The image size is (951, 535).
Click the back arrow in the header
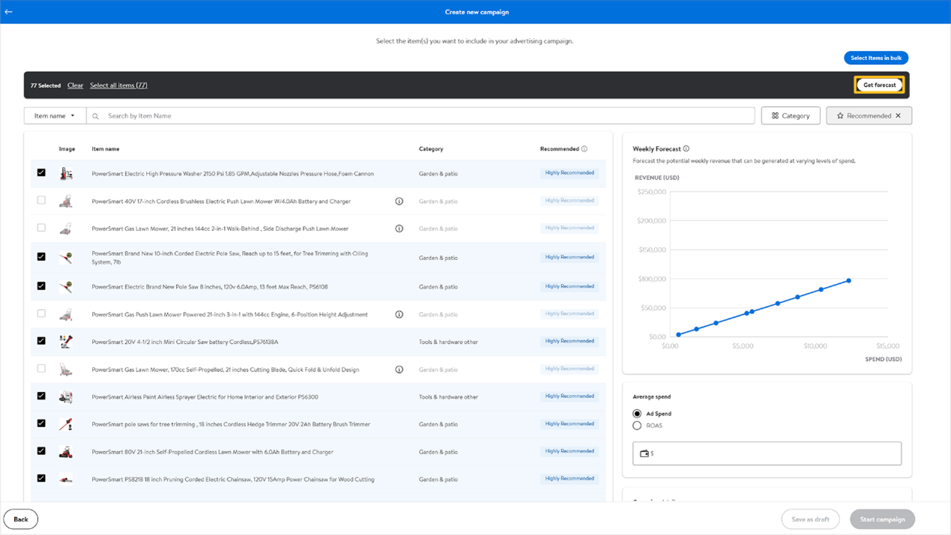click(x=9, y=12)
